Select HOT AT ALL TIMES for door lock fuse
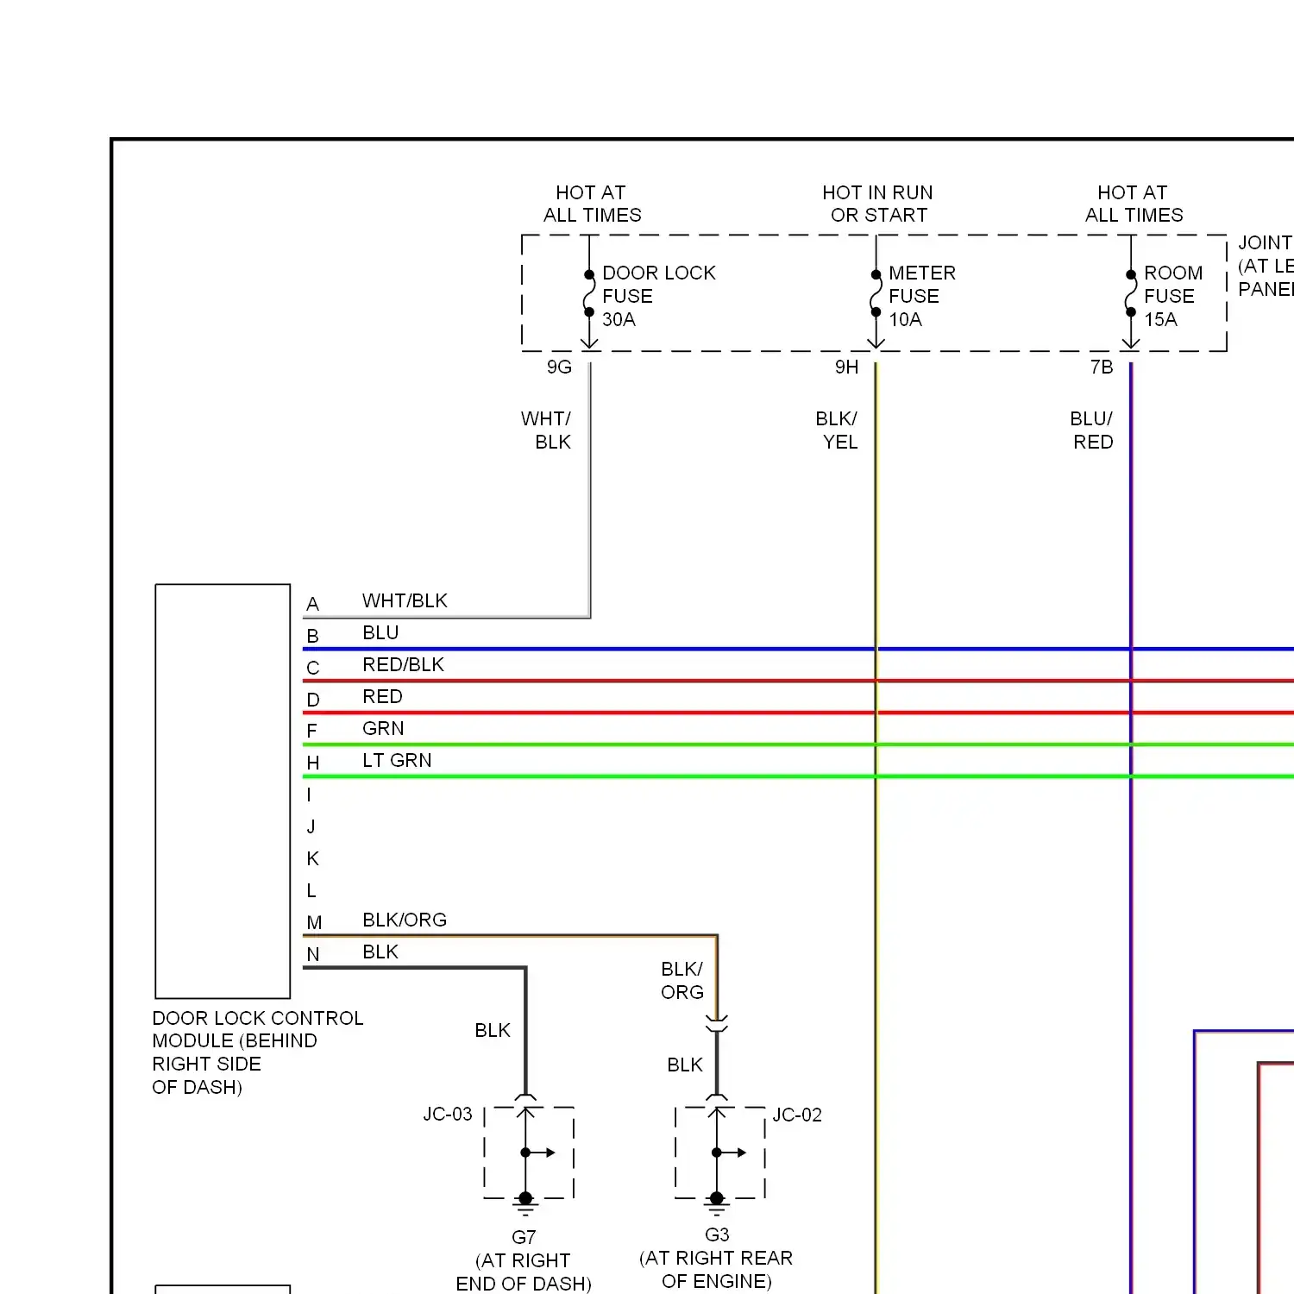Viewport: 1294px width, 1294px height. point(593,204)
